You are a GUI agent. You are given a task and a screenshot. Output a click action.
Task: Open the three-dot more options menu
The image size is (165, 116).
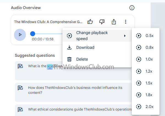(125, 22)
